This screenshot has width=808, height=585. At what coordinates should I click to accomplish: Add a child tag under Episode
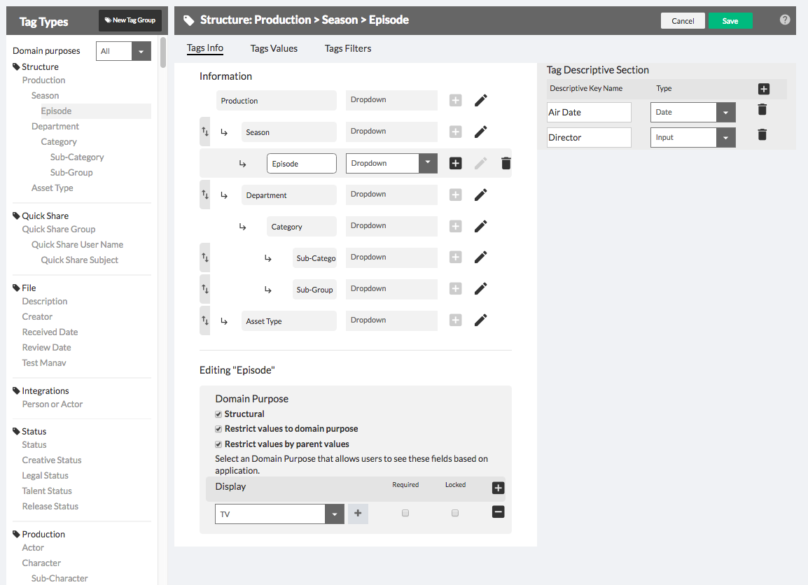tap(455, 163)
